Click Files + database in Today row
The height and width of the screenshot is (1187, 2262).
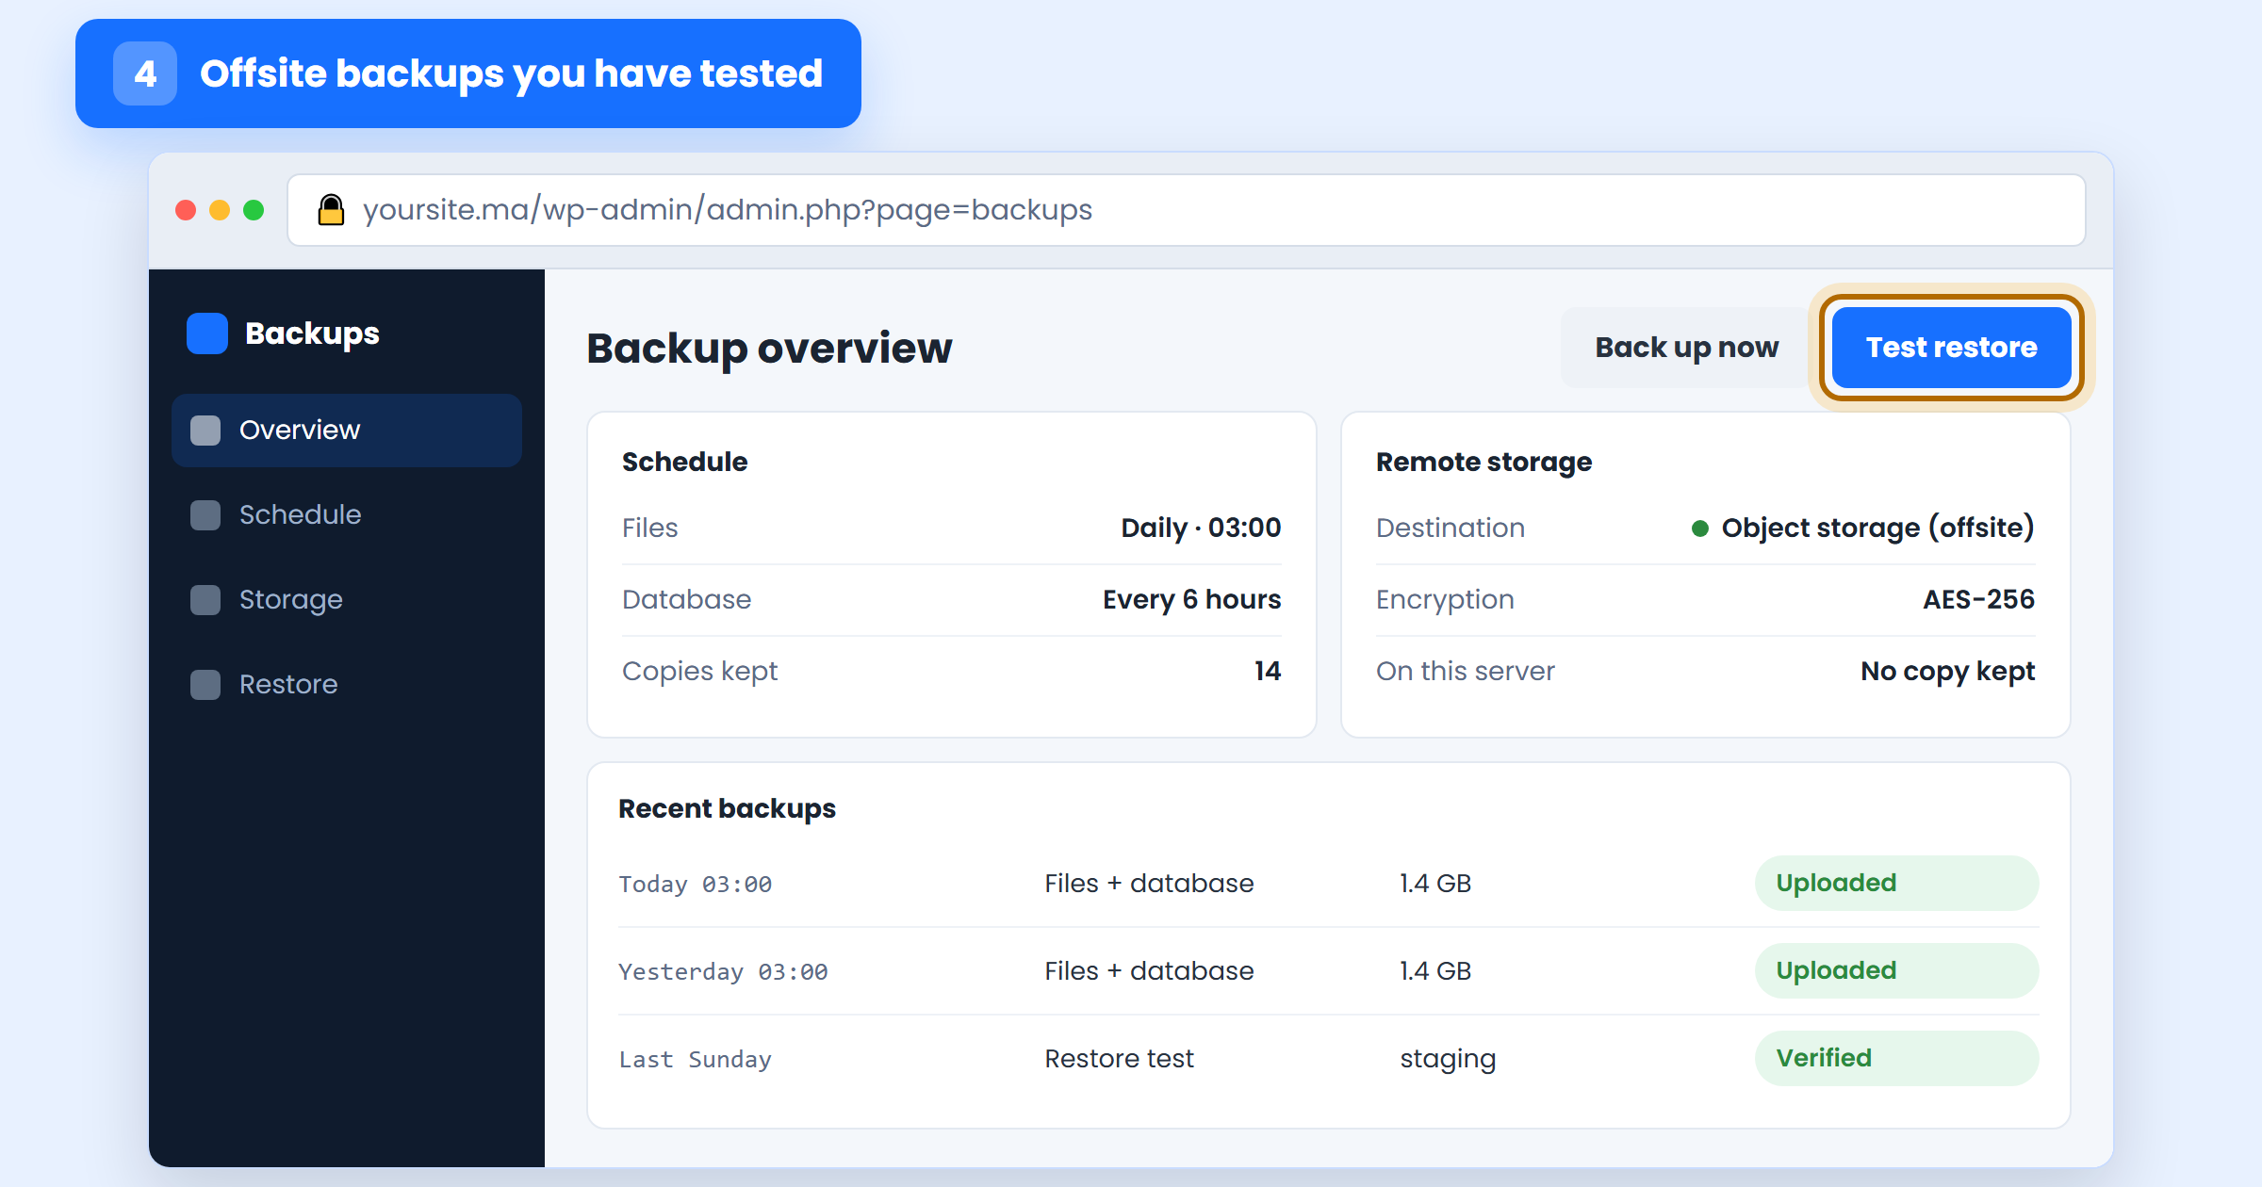click(1149, 884)
